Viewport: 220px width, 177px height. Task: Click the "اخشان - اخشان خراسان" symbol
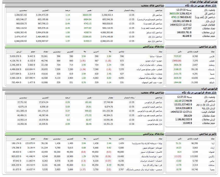pyautogui.click(x=151, y=161)
